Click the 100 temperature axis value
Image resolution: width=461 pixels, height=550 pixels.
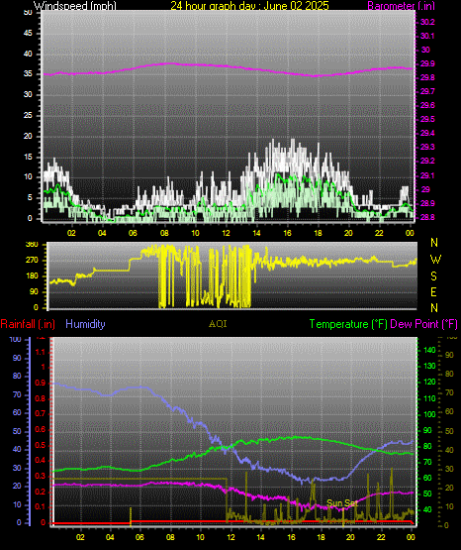click(429, 414)
